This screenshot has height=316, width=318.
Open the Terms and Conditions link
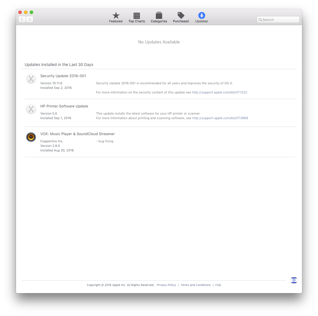click(196, 285)
